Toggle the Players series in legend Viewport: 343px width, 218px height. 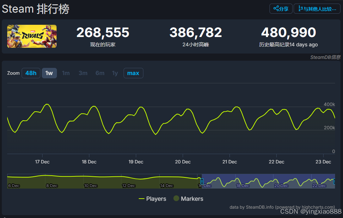coord(152,199)
